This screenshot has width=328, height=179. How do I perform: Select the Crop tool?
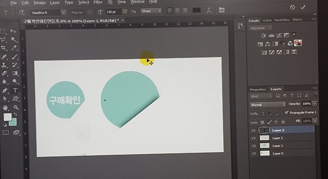pyautogui.click(x=3, y=48)
